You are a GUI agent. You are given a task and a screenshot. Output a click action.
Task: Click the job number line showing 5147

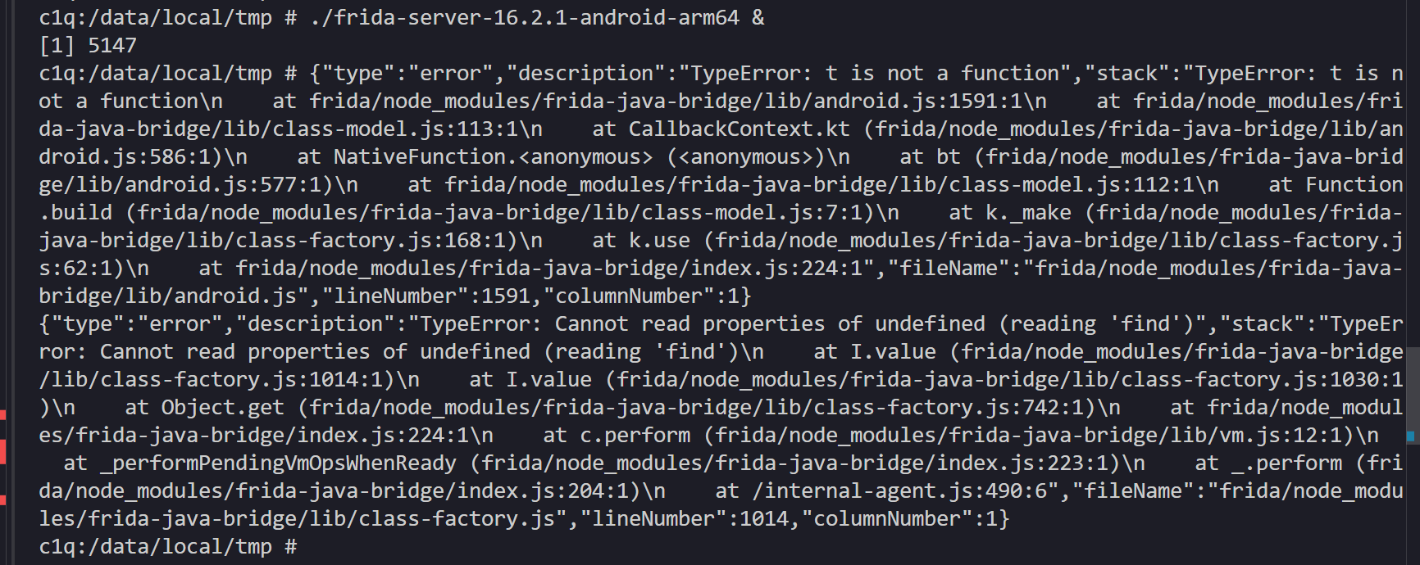(x=88, y=45)
